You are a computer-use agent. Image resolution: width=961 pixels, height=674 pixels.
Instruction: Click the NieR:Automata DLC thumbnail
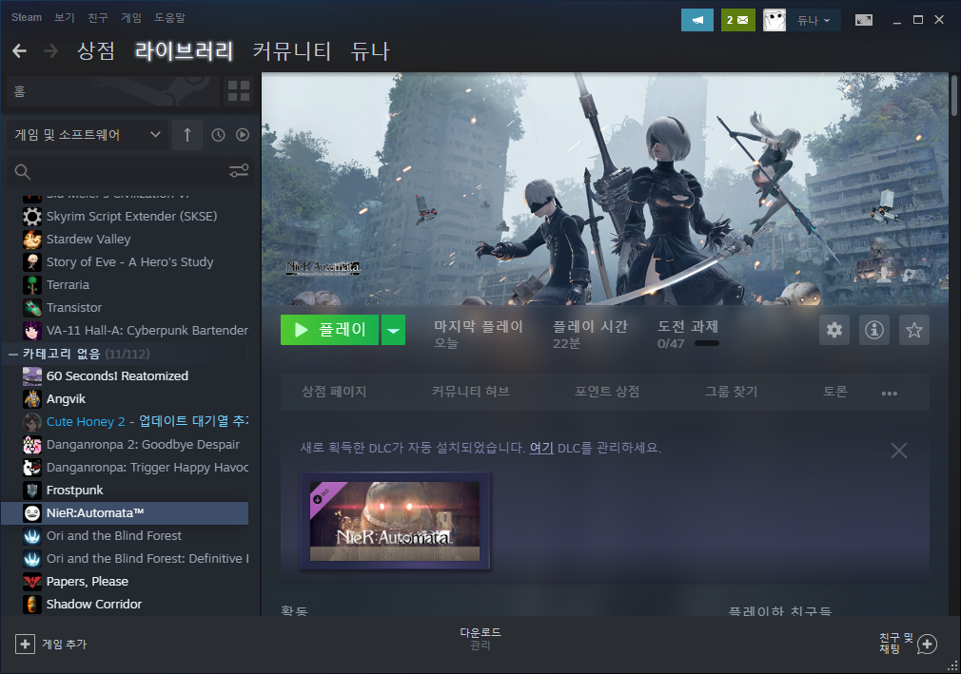tap(395, 521)
